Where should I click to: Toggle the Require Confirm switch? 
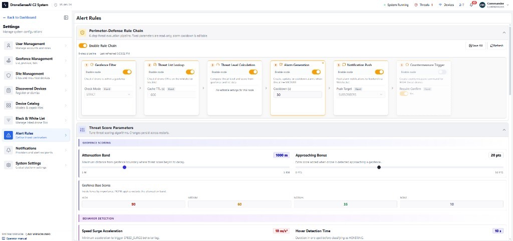[x=404, y=93]
